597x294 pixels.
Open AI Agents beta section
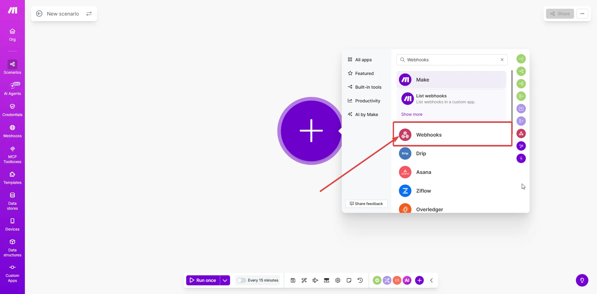coord(12,88)
